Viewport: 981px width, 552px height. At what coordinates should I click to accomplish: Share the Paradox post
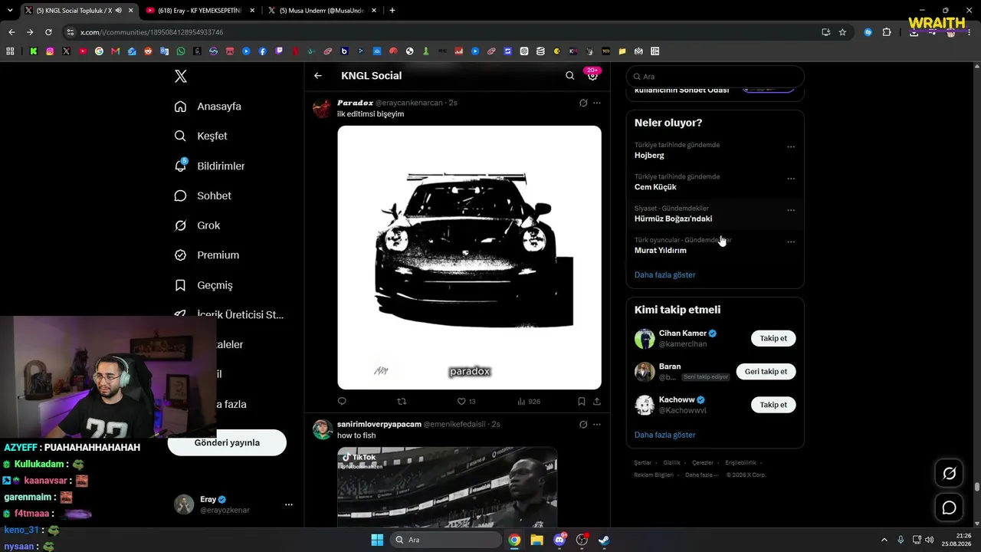point(597,401)
